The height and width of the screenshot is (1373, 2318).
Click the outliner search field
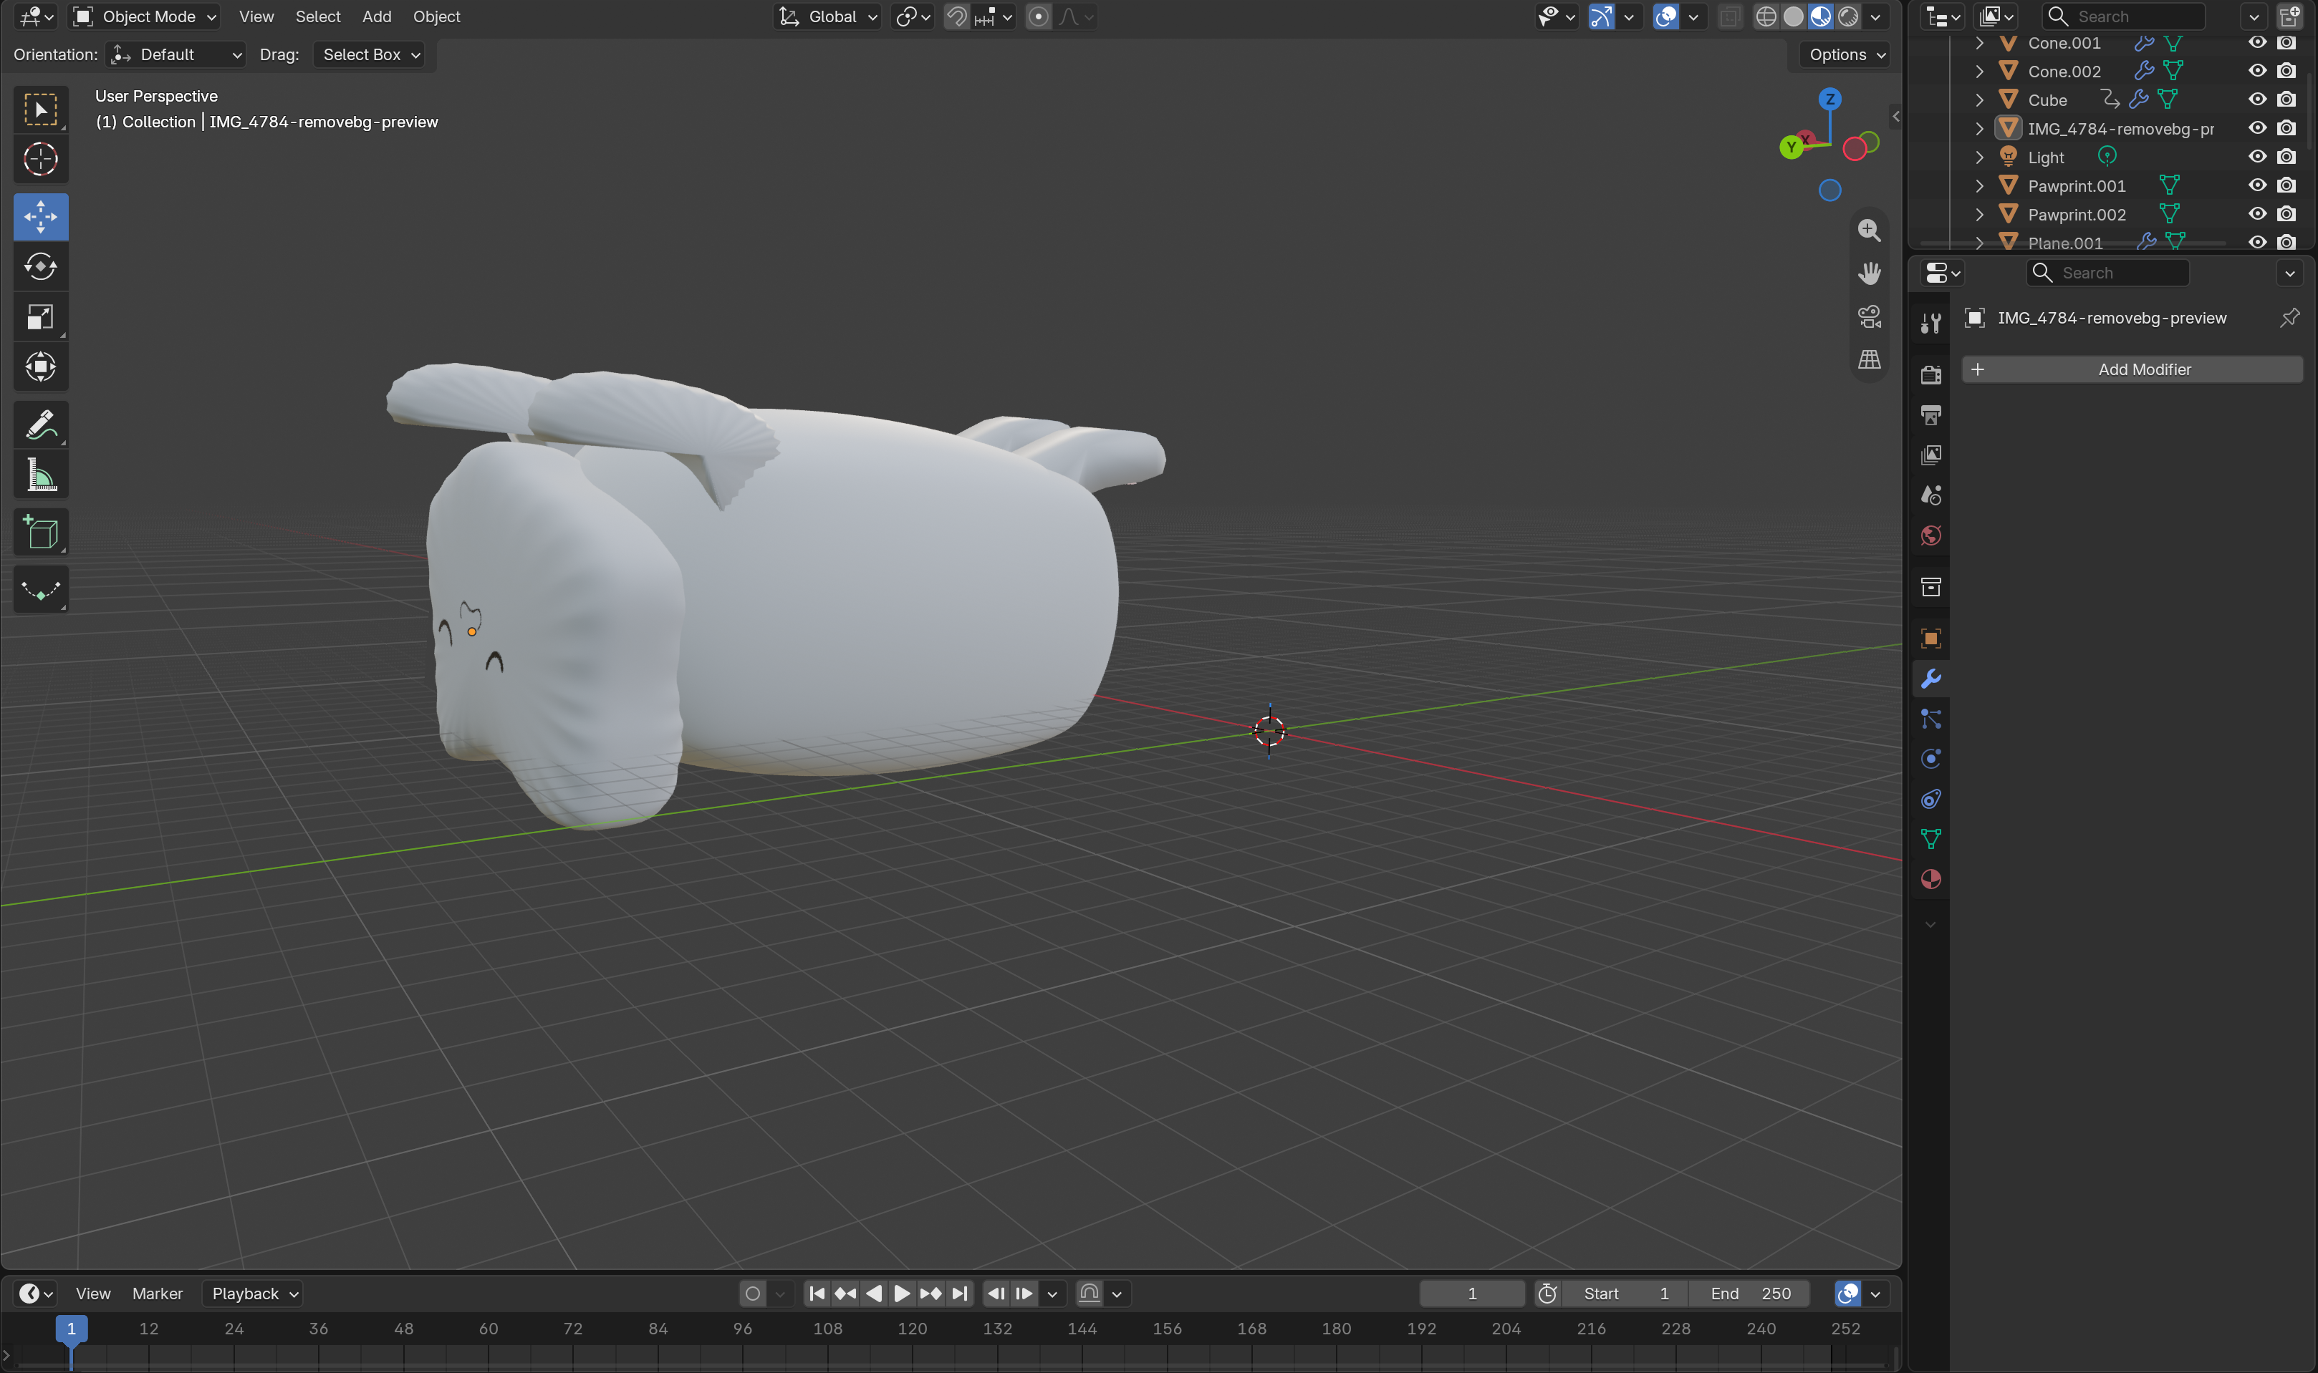(2124, 16)
